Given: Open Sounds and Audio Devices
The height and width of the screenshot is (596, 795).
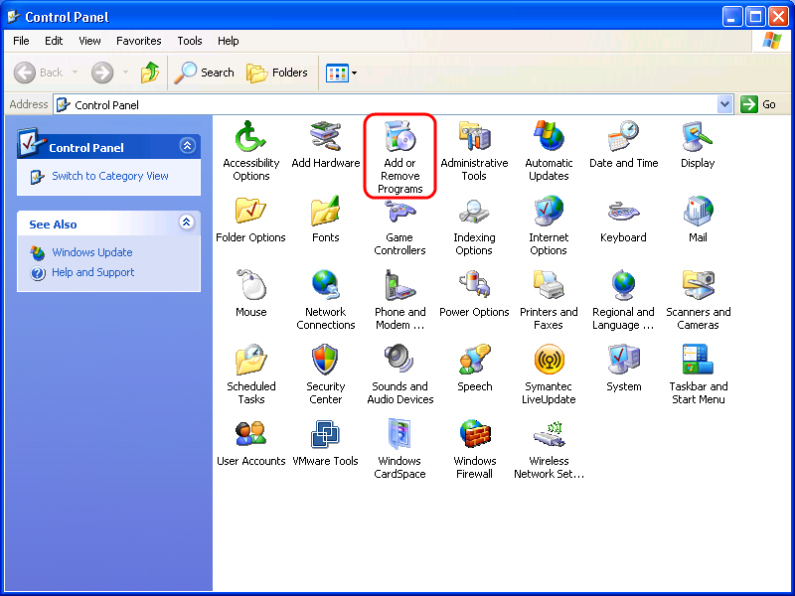Looking at the screenshot, I should pyautogui.click(x=400, y=374).
